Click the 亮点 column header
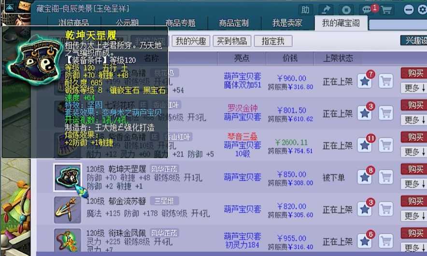The height and width of the screenshot is (256, 427). click(242, 58)
